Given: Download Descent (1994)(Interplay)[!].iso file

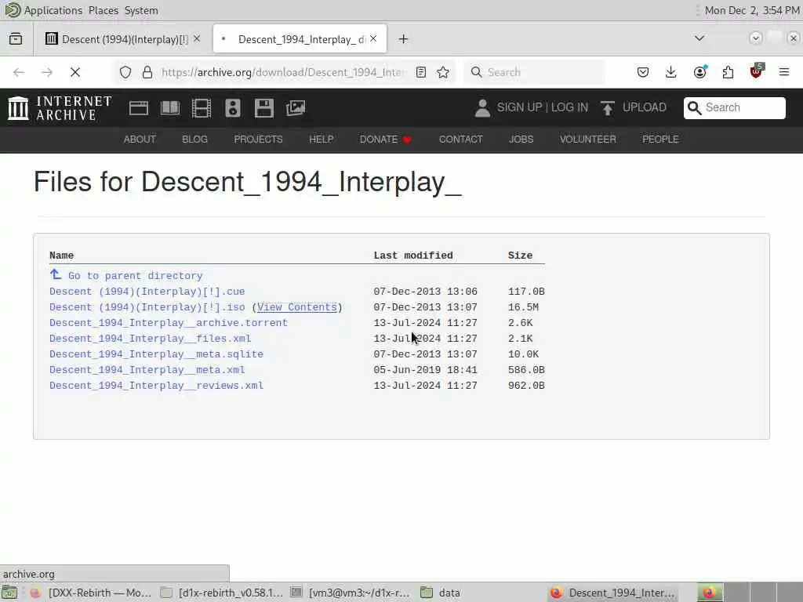Looking at the screenshot, I should 147,307.
